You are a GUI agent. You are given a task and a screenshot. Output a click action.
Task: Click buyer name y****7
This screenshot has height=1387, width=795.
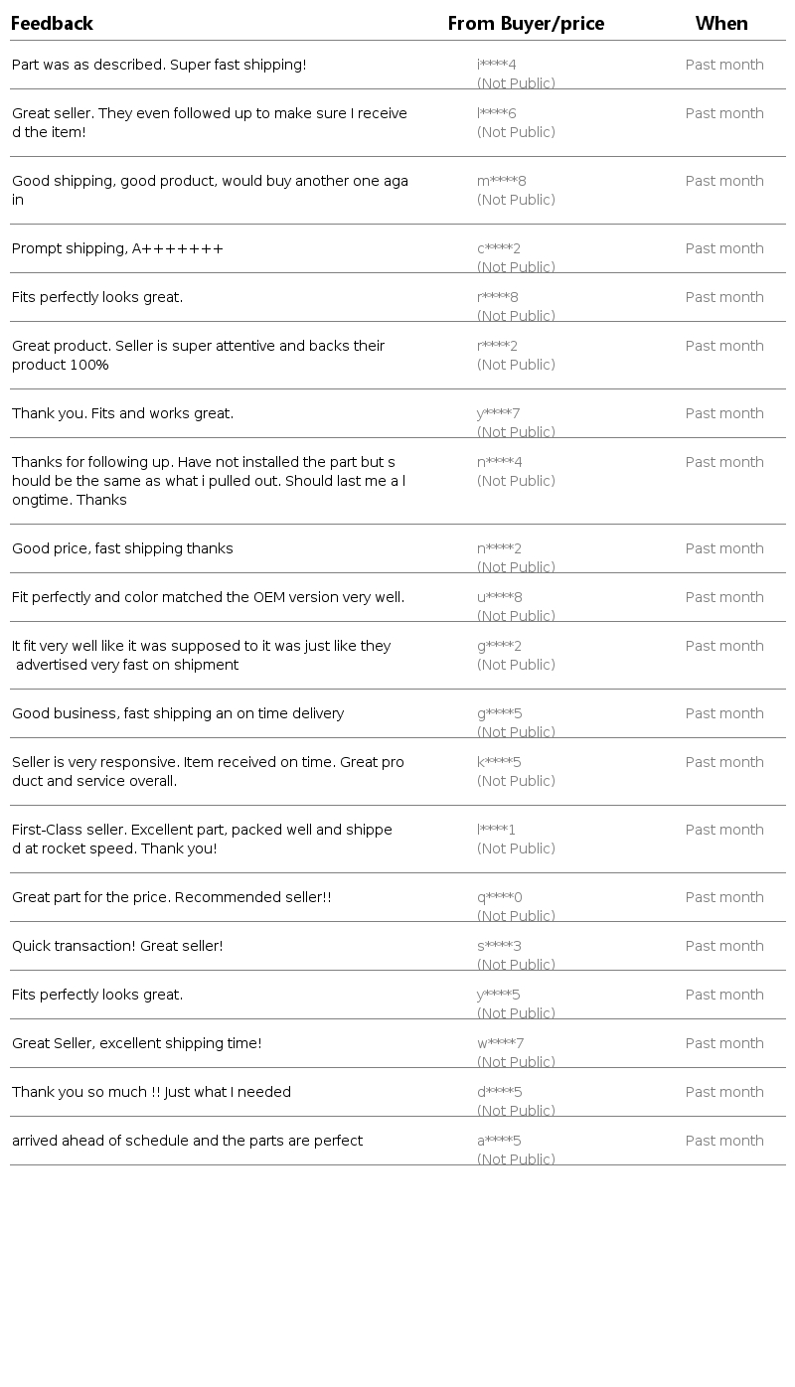point(499,413)
